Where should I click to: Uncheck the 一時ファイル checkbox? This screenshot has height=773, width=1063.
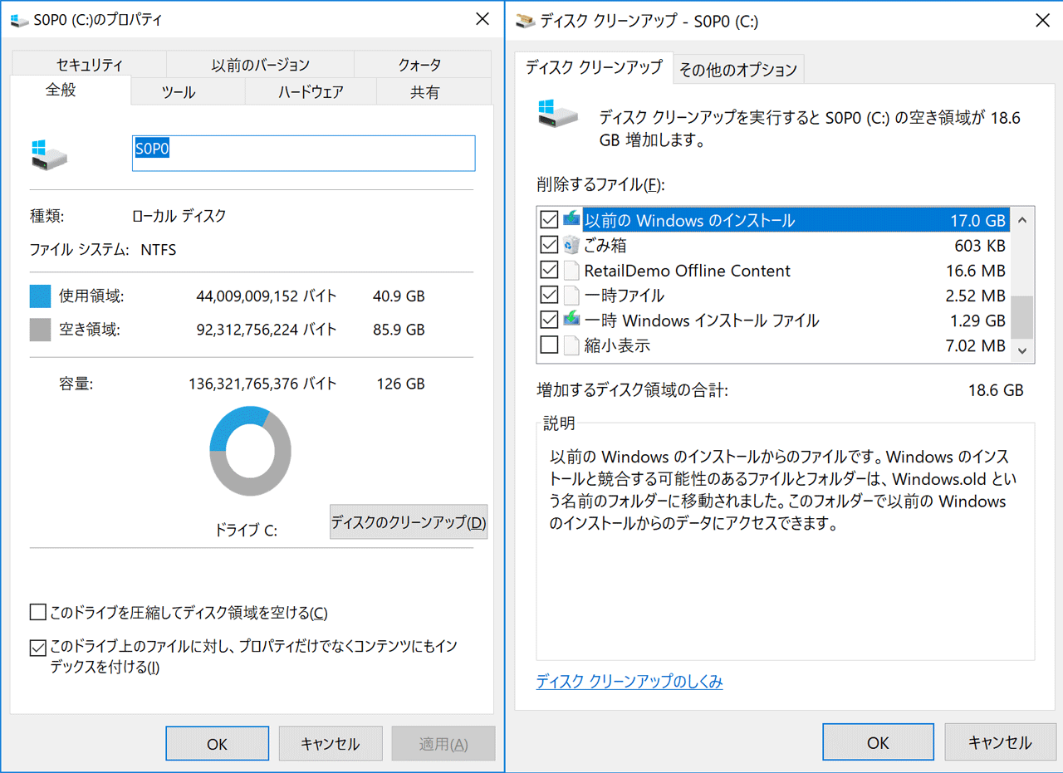(549, 295)
